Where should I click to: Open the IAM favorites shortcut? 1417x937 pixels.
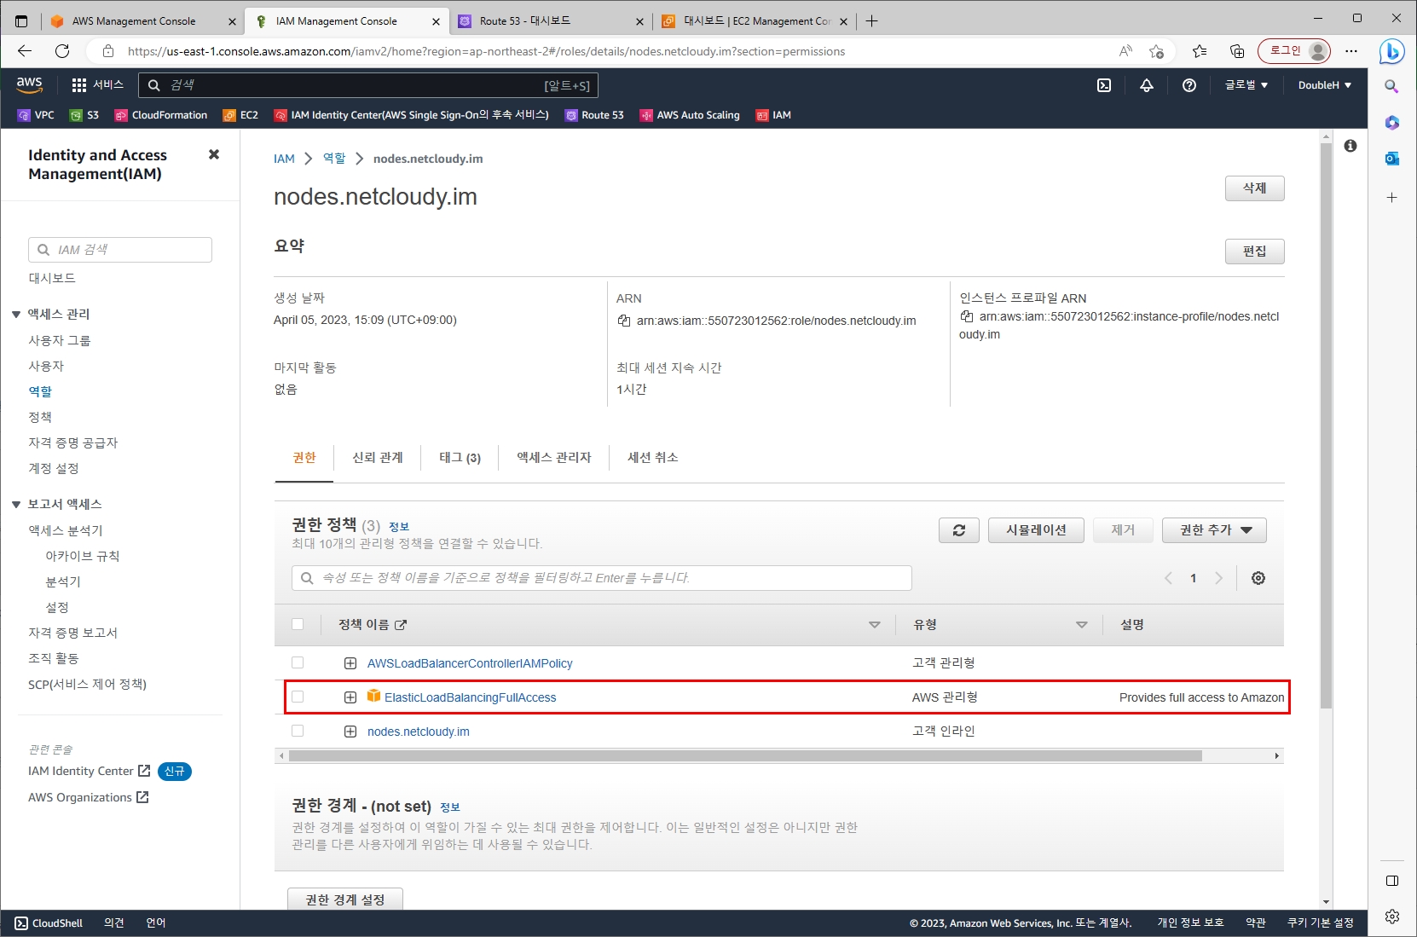[773, 115]
